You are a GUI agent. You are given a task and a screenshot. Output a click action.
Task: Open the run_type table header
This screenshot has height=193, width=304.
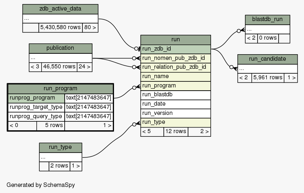pos(60,147)
